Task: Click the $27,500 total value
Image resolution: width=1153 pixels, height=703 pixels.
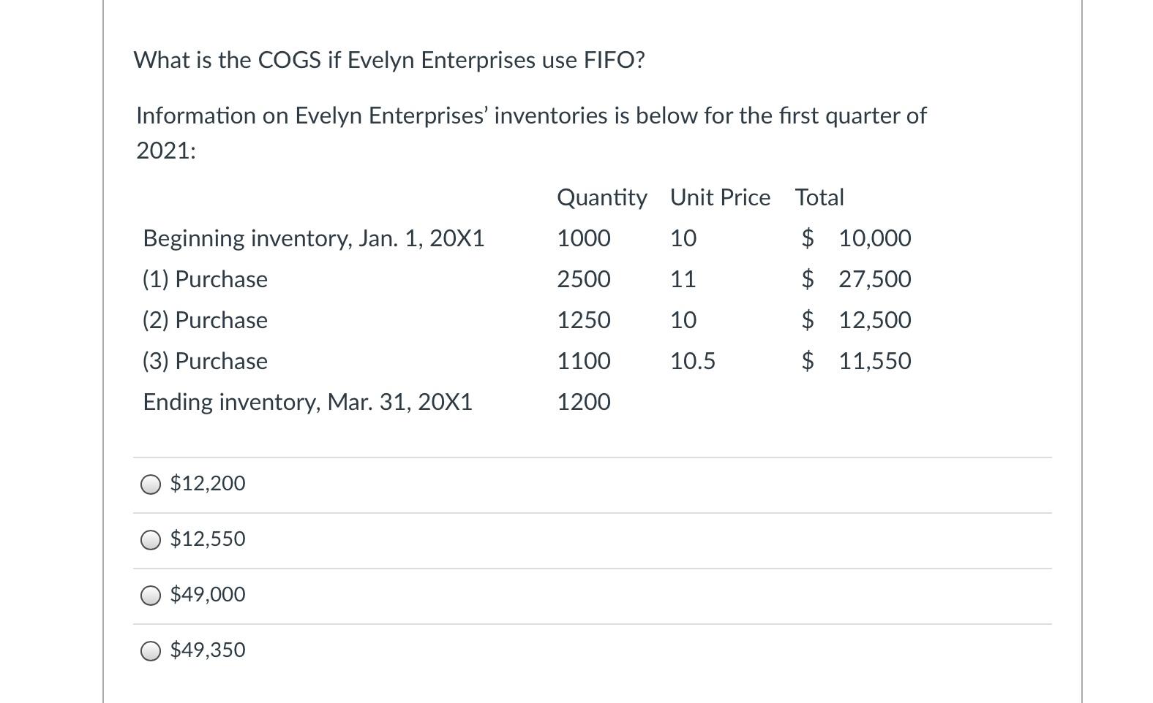Action: click(873, 278)
